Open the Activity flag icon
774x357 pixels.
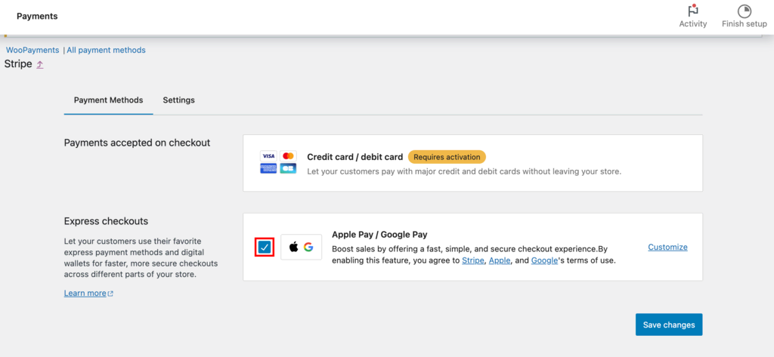(693, 11)
